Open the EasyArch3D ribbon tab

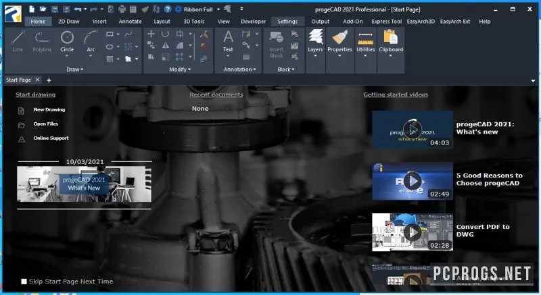pos(421,22)
